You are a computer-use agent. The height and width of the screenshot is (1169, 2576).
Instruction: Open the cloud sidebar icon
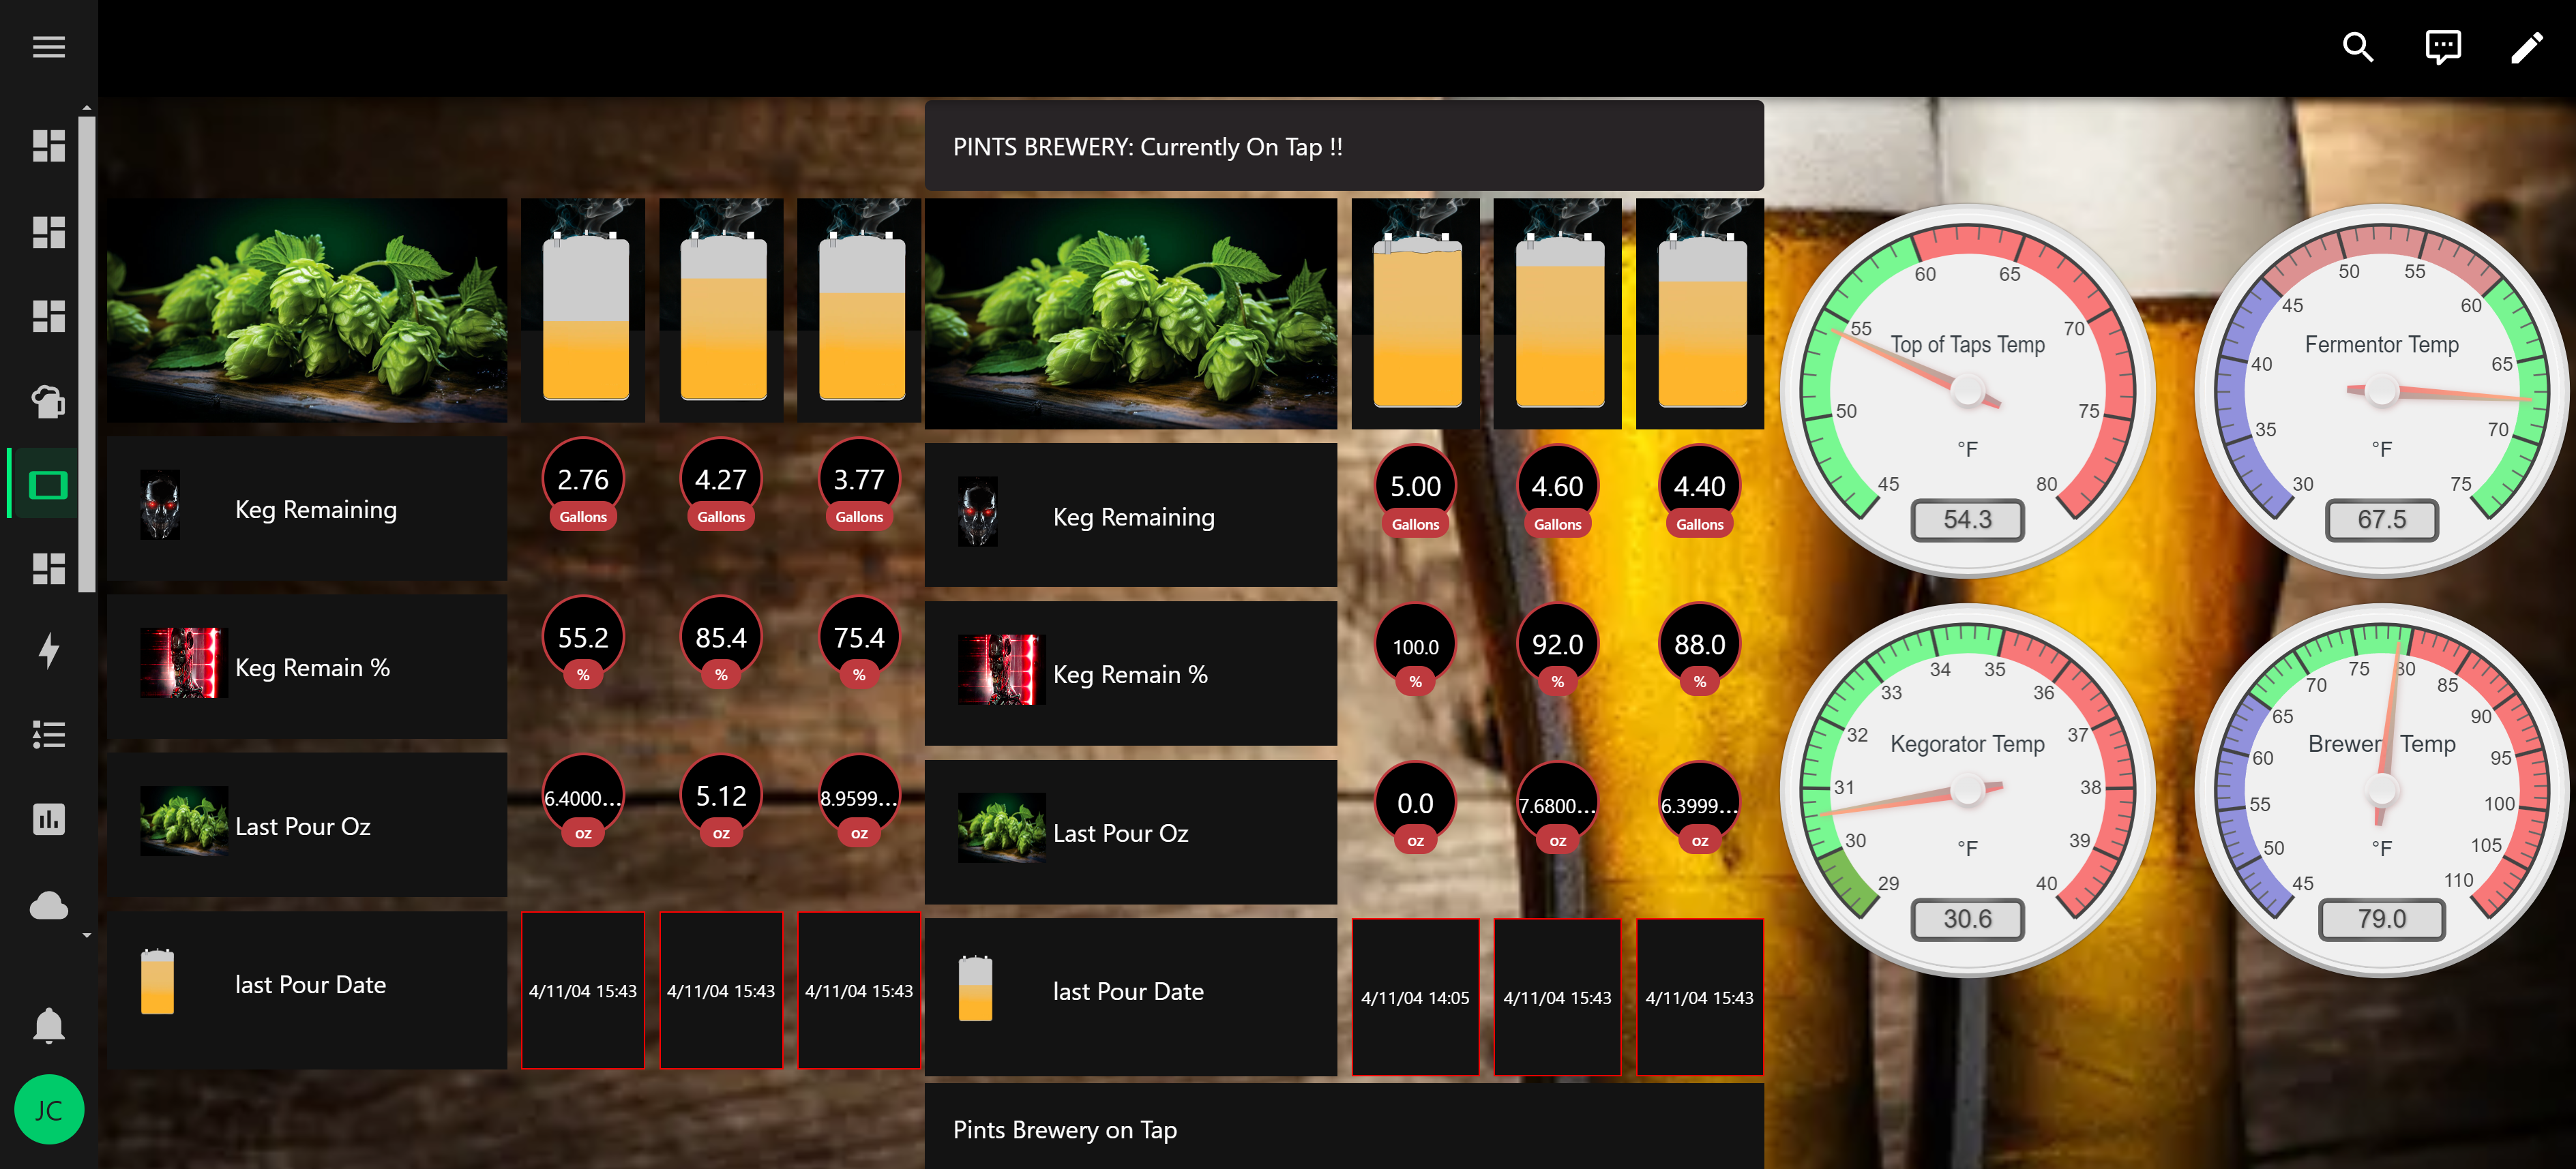[x=48, y=905]
